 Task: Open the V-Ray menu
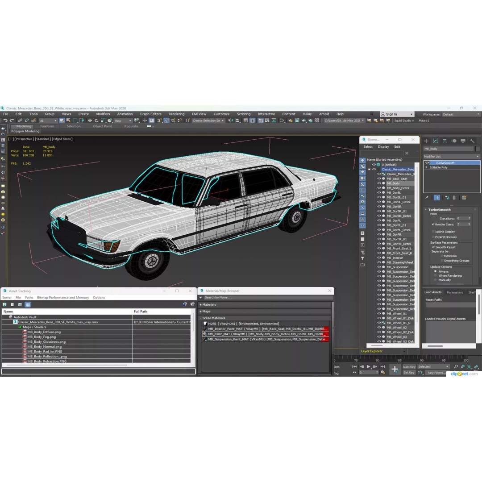(x=307, y=114)
